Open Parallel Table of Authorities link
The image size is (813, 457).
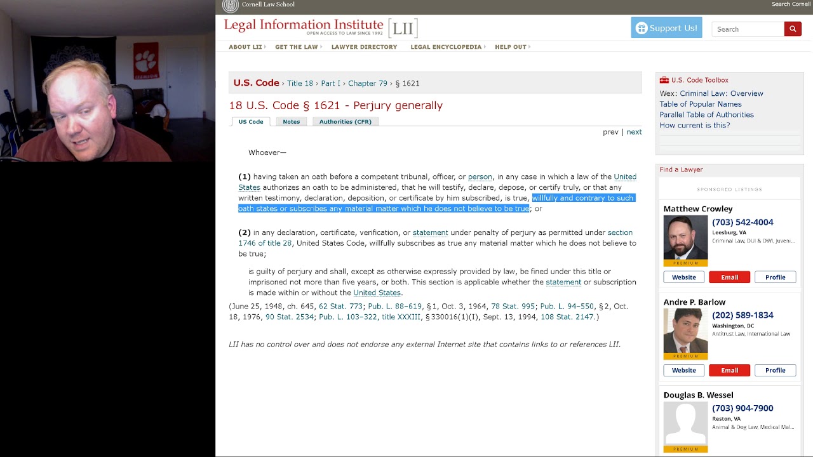click(x=707, y=115)
